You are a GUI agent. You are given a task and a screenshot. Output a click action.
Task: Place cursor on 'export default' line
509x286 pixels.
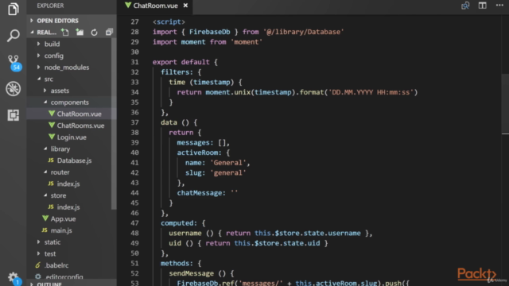tap(185, 62)
